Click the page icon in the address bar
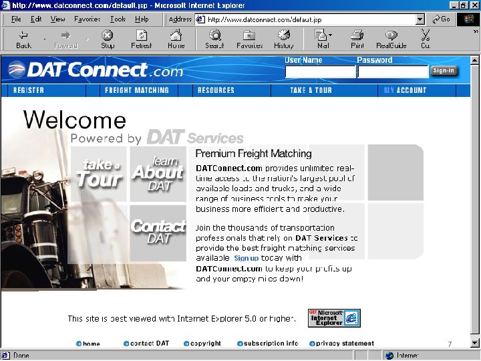 (200, 19)
